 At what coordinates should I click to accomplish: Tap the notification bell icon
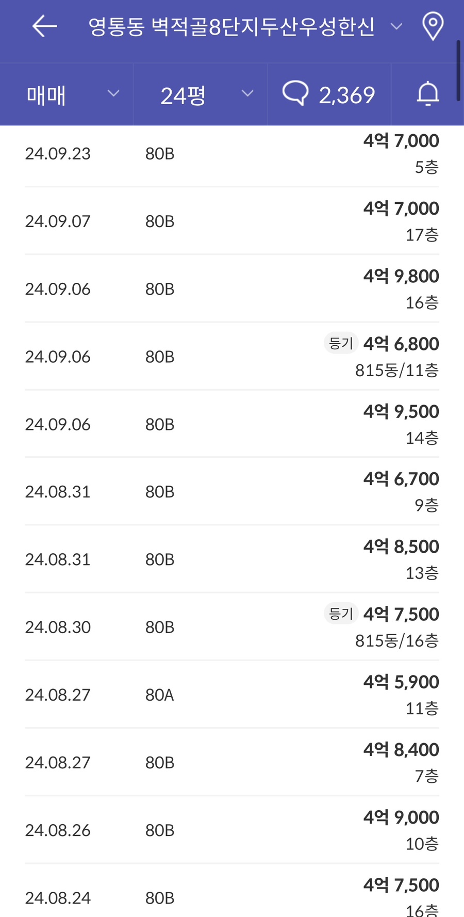pos(428,94)
